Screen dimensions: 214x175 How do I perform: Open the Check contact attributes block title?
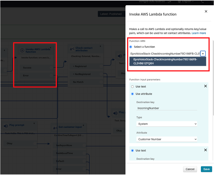coord(84,49)
